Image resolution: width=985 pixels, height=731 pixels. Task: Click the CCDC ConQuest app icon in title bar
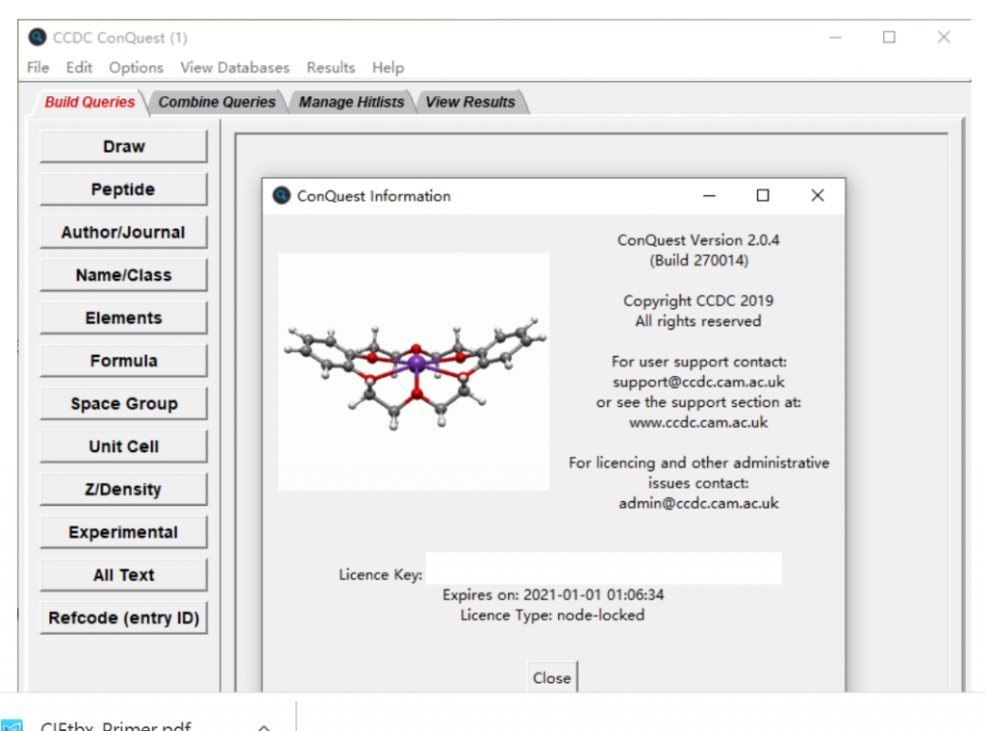tap(38, 38)
